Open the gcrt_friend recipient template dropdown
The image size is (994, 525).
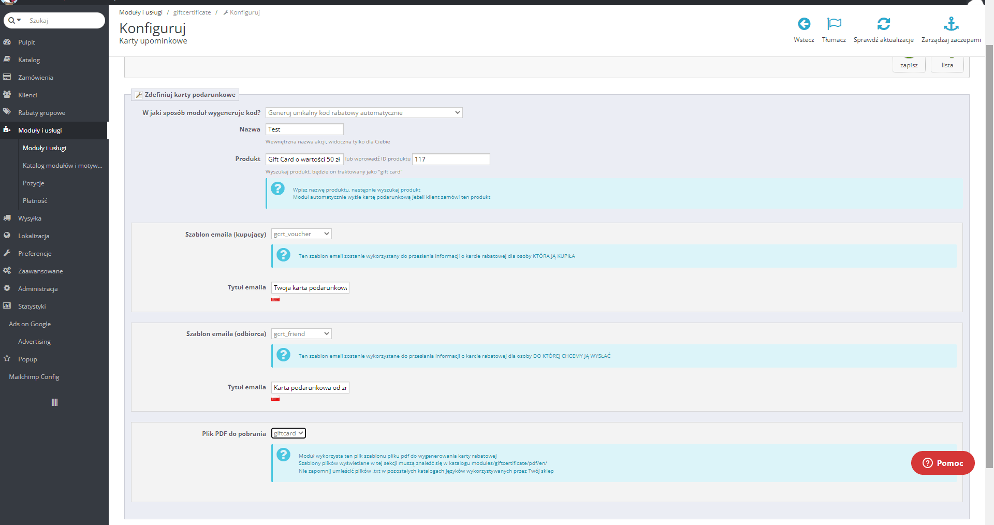(x=301, y=334)
